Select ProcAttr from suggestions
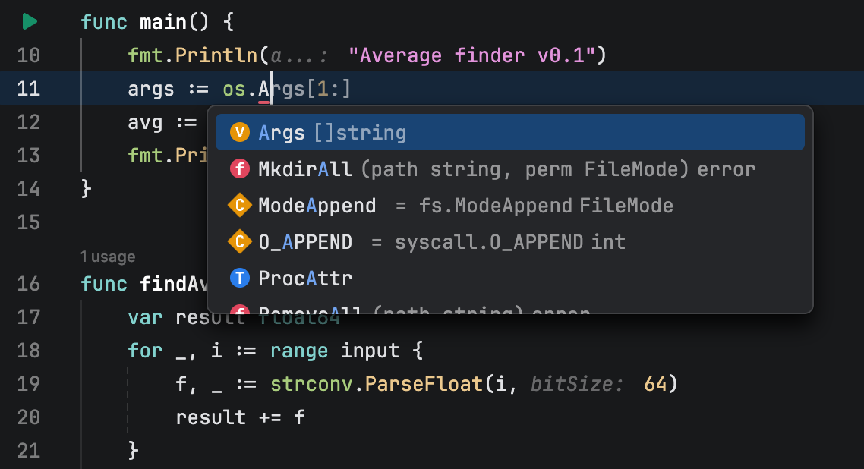The image size is (864, 469). tap(304, 278)
